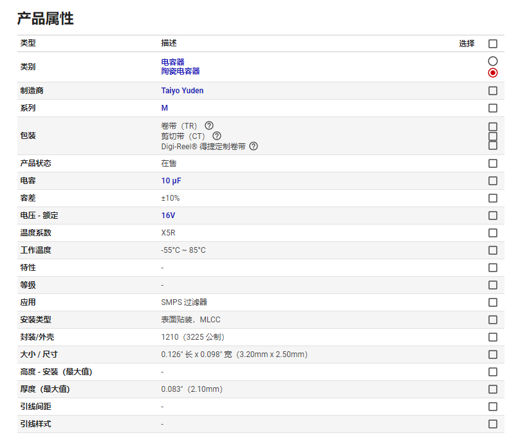The height and width of the screenshot is (442, 518).
Task: Select the 电容器 category radio button
Action: (x=492, y=61)
